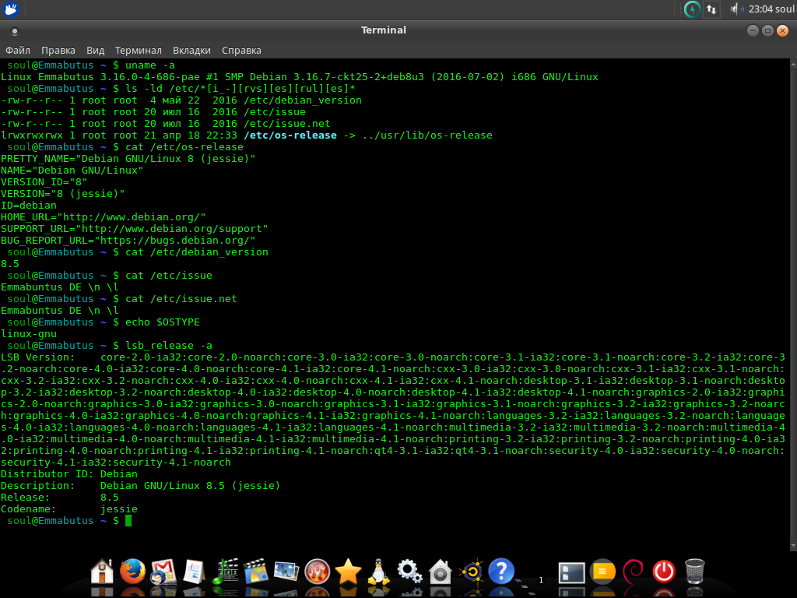The height and width of the screenshot is (598, 797).
Task: Open the mail client dock icon
Action: tap(163, 572)
